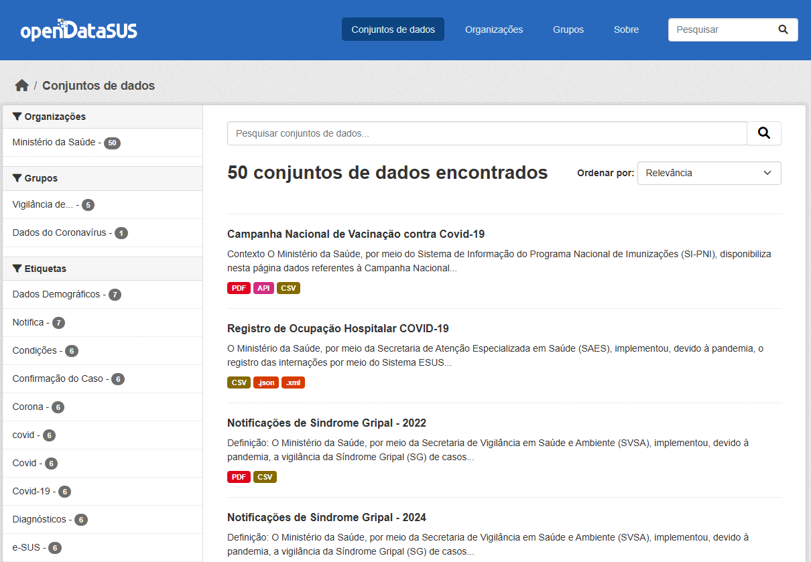Click the Ordenar por label
The image size is (811, 562).
point(605,173)
